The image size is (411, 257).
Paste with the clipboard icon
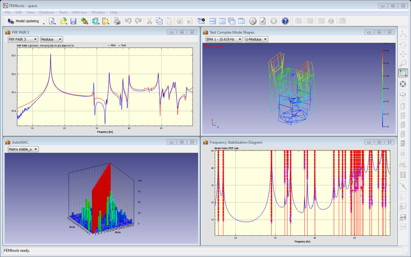[169, 21]
